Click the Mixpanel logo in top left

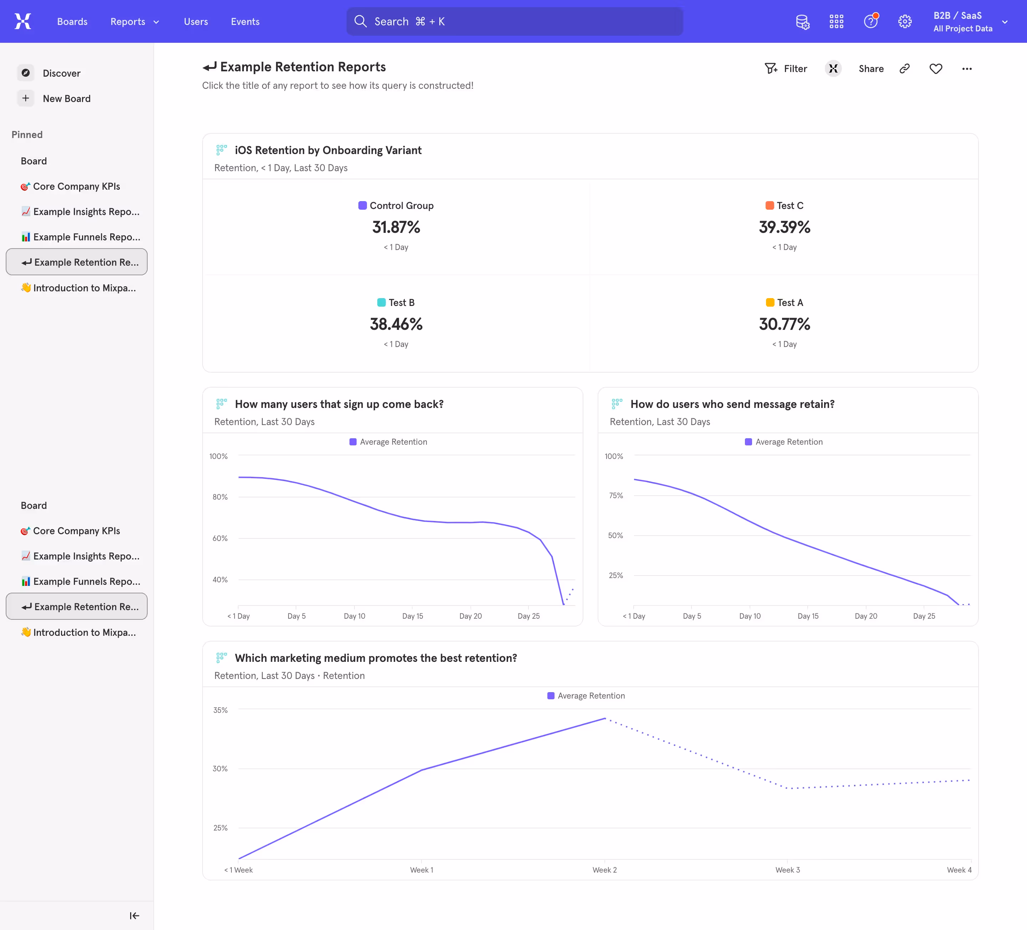pos(22,21)
